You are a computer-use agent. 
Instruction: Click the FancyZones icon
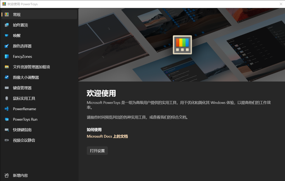[x=7, y=56]
